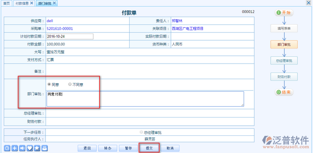Click the task executor name 薛灵芸
This screenshot has width=313, height=153.
click(150, 139)
